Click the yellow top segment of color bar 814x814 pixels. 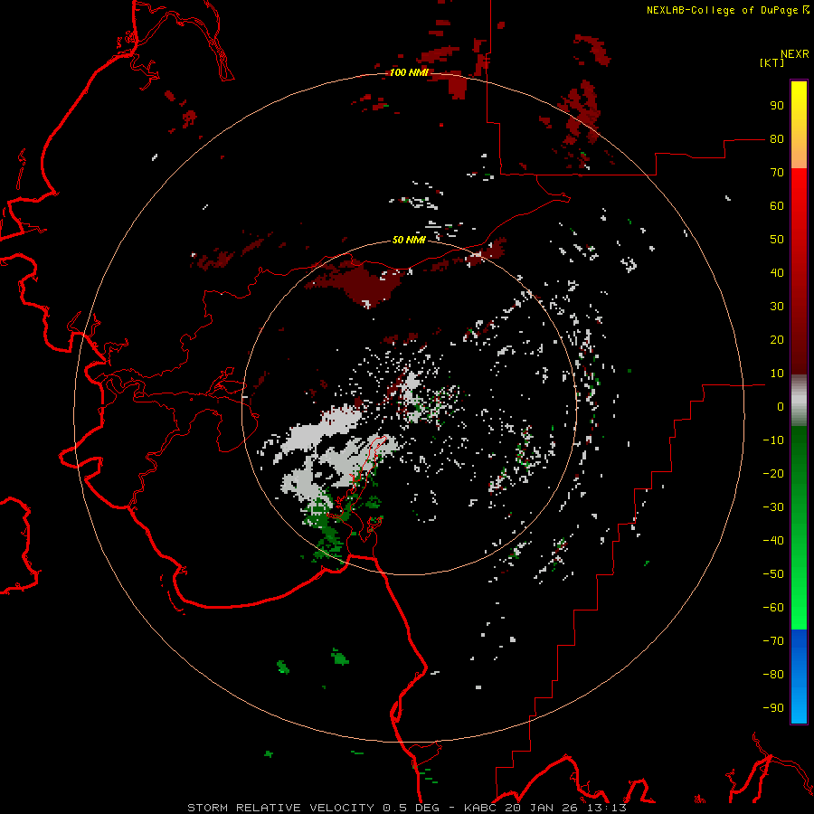click(799, 125)
